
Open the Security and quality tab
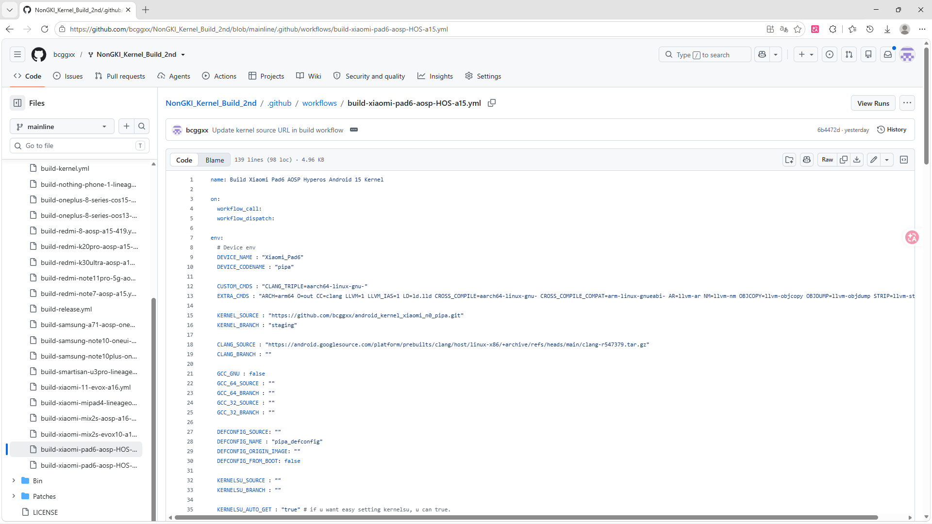(369, 76)
